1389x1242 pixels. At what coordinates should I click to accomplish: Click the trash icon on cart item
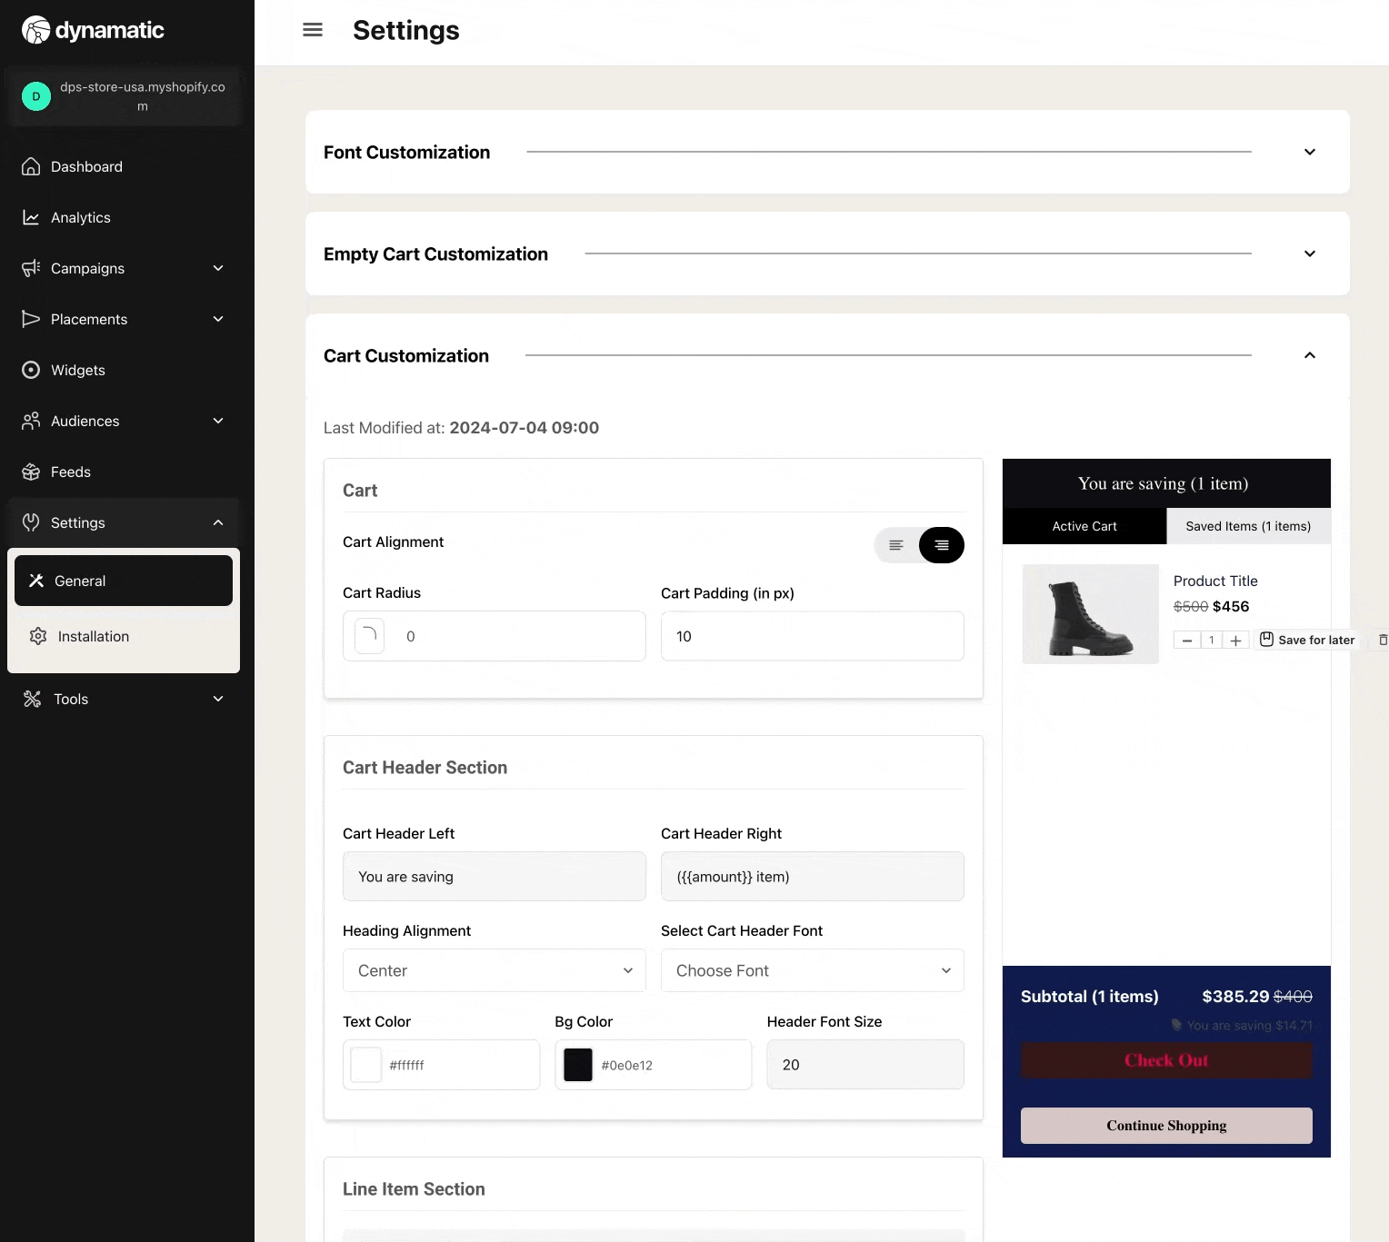(1383, 640)
